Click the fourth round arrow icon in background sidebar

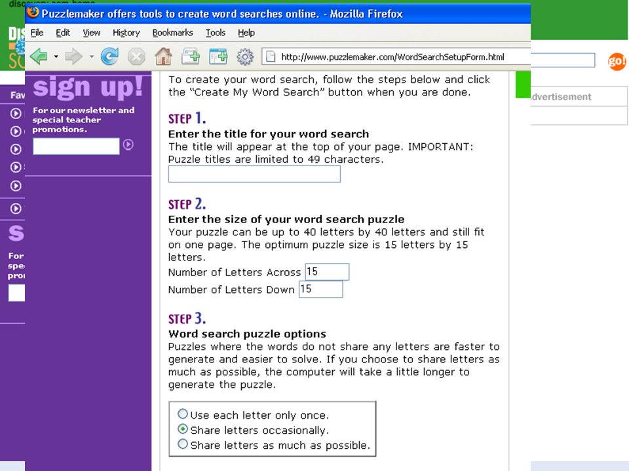pyautogui.click(x=16, y=167)
